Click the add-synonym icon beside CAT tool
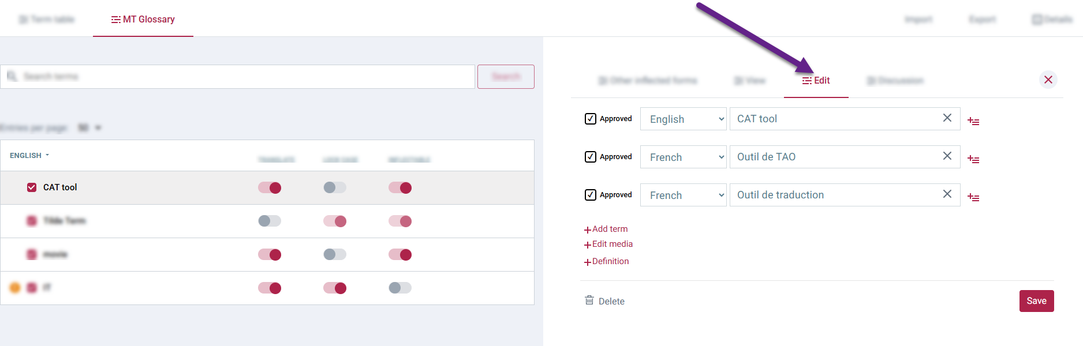Viewport: 1083px width, 346px height. pos(973,121)
